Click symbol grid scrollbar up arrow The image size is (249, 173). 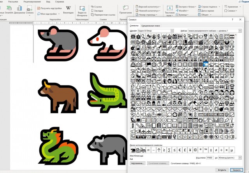point(236,35)
